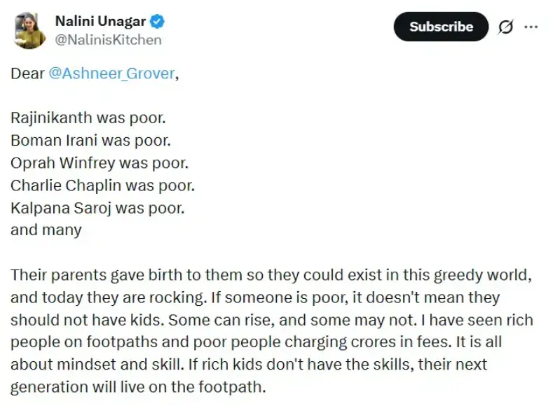Viewport: 553px width, 406px height.
Task: Open the @Ashneer_Grover mention
Action: click(x=111, y=73)
